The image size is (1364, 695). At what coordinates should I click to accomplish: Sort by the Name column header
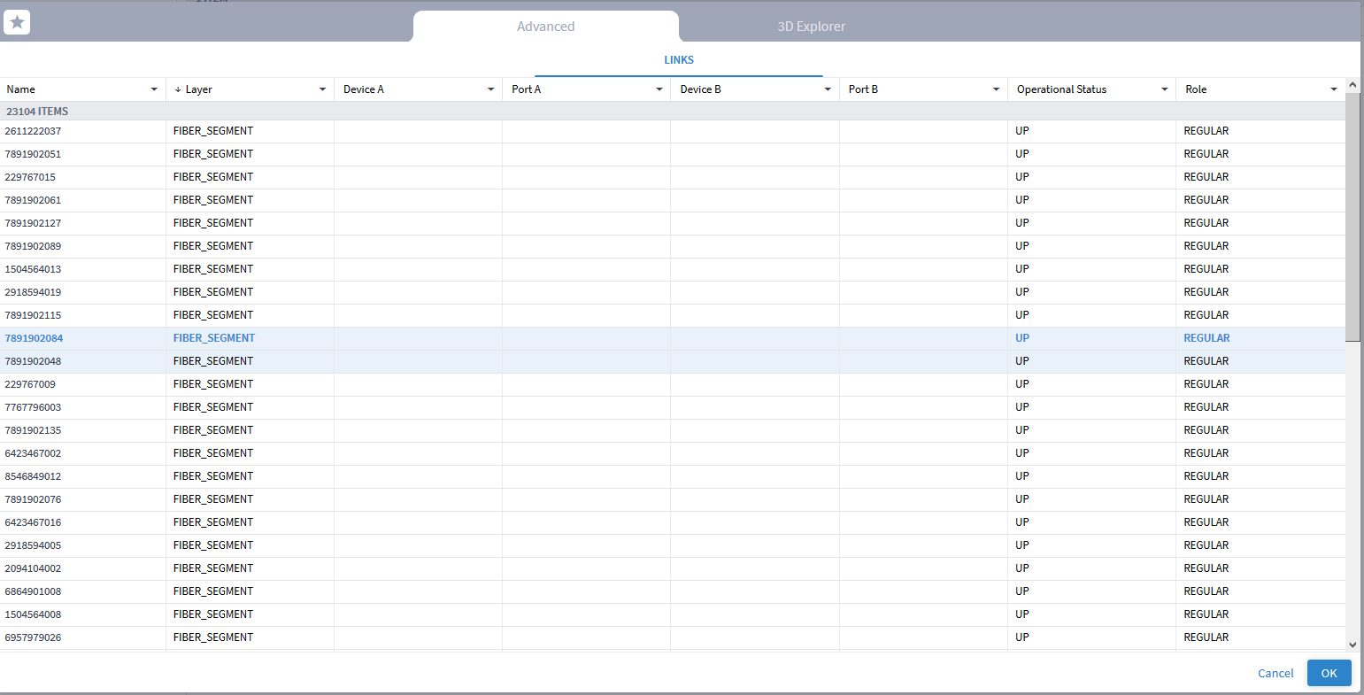click(21, 89)
